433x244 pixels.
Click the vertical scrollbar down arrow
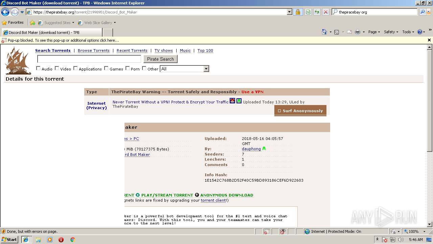pyautogui.click(x=430, y=224)
